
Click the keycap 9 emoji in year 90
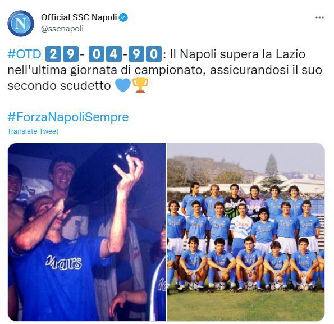(136, 54)
